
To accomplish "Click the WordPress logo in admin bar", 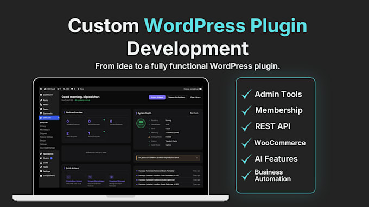I will coord(41,89).
